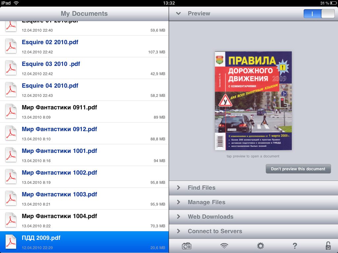Image resolution: width=338 pixels, height=253 pixels.
Task: Tap PDF icon of Мир Фантастики 0911.pdf
Action: 11,111
